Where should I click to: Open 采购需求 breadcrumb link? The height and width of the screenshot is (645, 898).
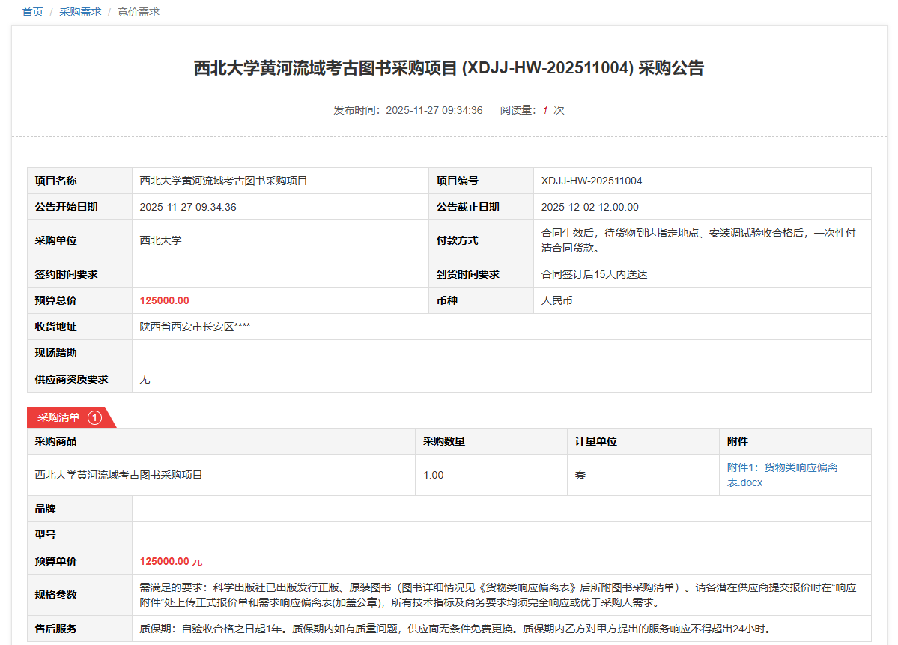coord(80,12)
